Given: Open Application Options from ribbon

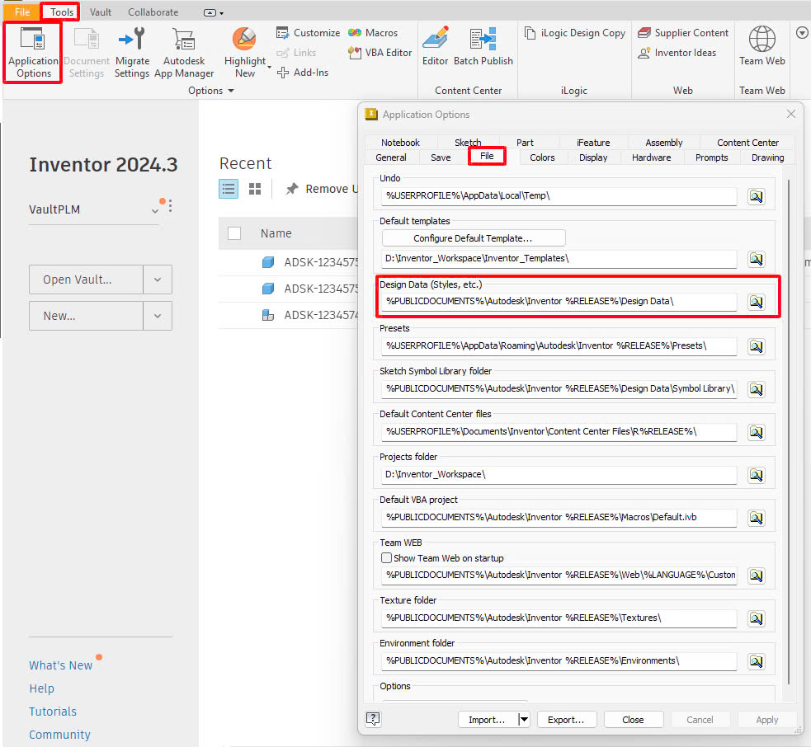Looking at the screenshot, I should (33, 52).
